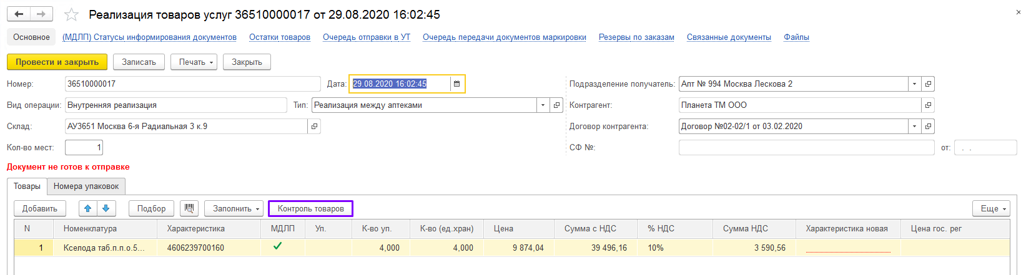This screenshot has height=275, width=1021.
Task: Click Провести и закрыть button
Action: tap(57, 62)
